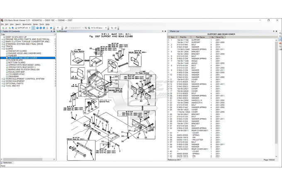
Task: Click the blue bookmark icon in toolbar
Action: [x=51, y=28]
